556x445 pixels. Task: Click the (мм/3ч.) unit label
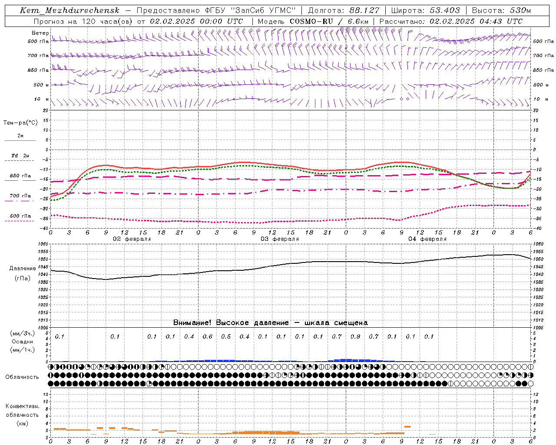tap(22, 333)
